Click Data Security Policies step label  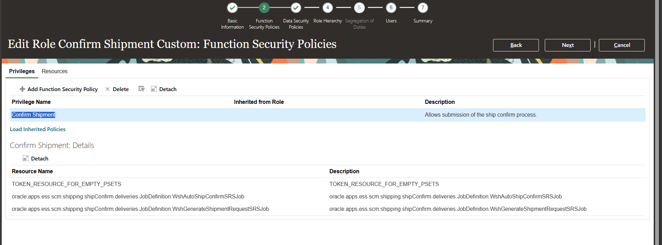(x=296, y=24)
